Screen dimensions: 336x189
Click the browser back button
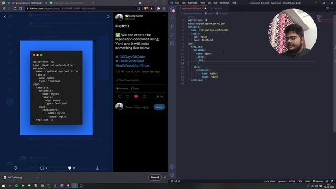click(4, 8)
